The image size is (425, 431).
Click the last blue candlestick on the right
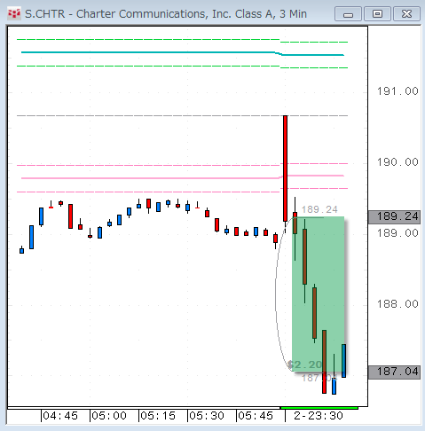click(343, 361)
